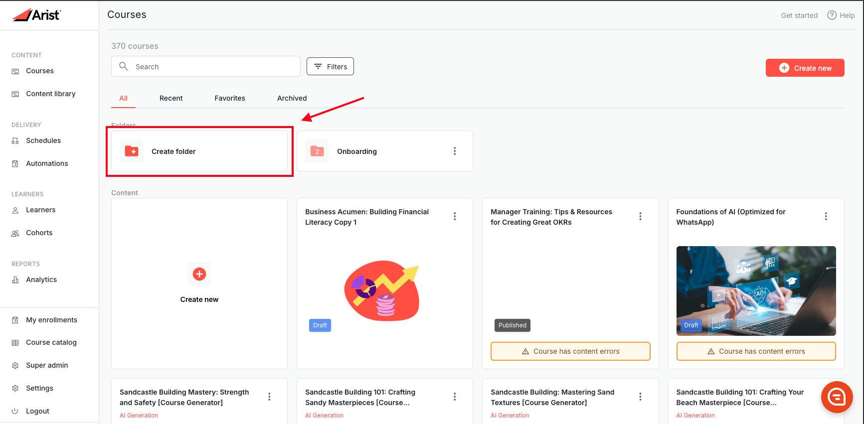Click the Published badge on Manager Training
The width and height of the screenshot is (864, 424).
click(x=513, y=325)
